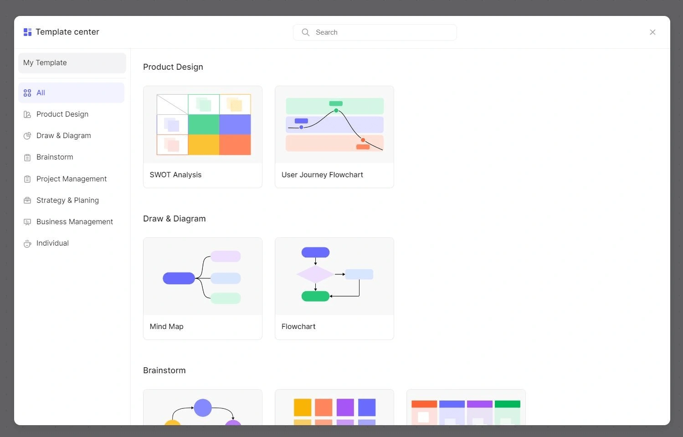Show Draw & Diagram templates

[x=64, y=135]
